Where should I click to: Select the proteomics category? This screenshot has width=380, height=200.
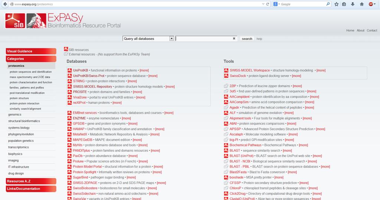(16, 66)
